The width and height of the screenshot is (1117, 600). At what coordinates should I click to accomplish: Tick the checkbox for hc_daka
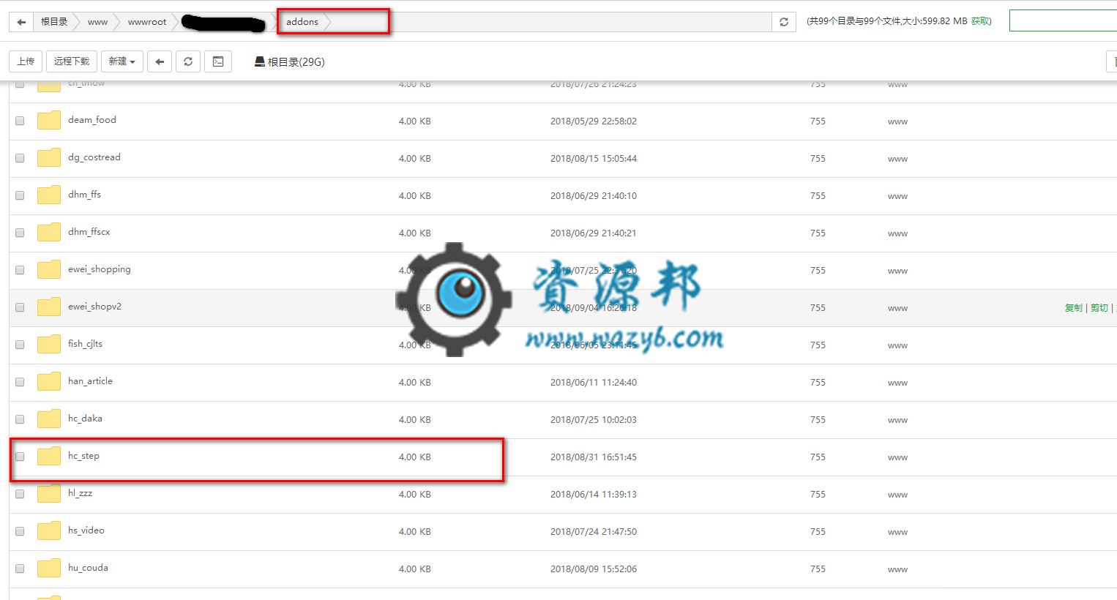click(x=20, y=419)
